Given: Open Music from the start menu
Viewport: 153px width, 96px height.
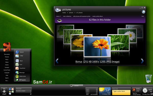Looking at the screenshot, I should 7,59.
